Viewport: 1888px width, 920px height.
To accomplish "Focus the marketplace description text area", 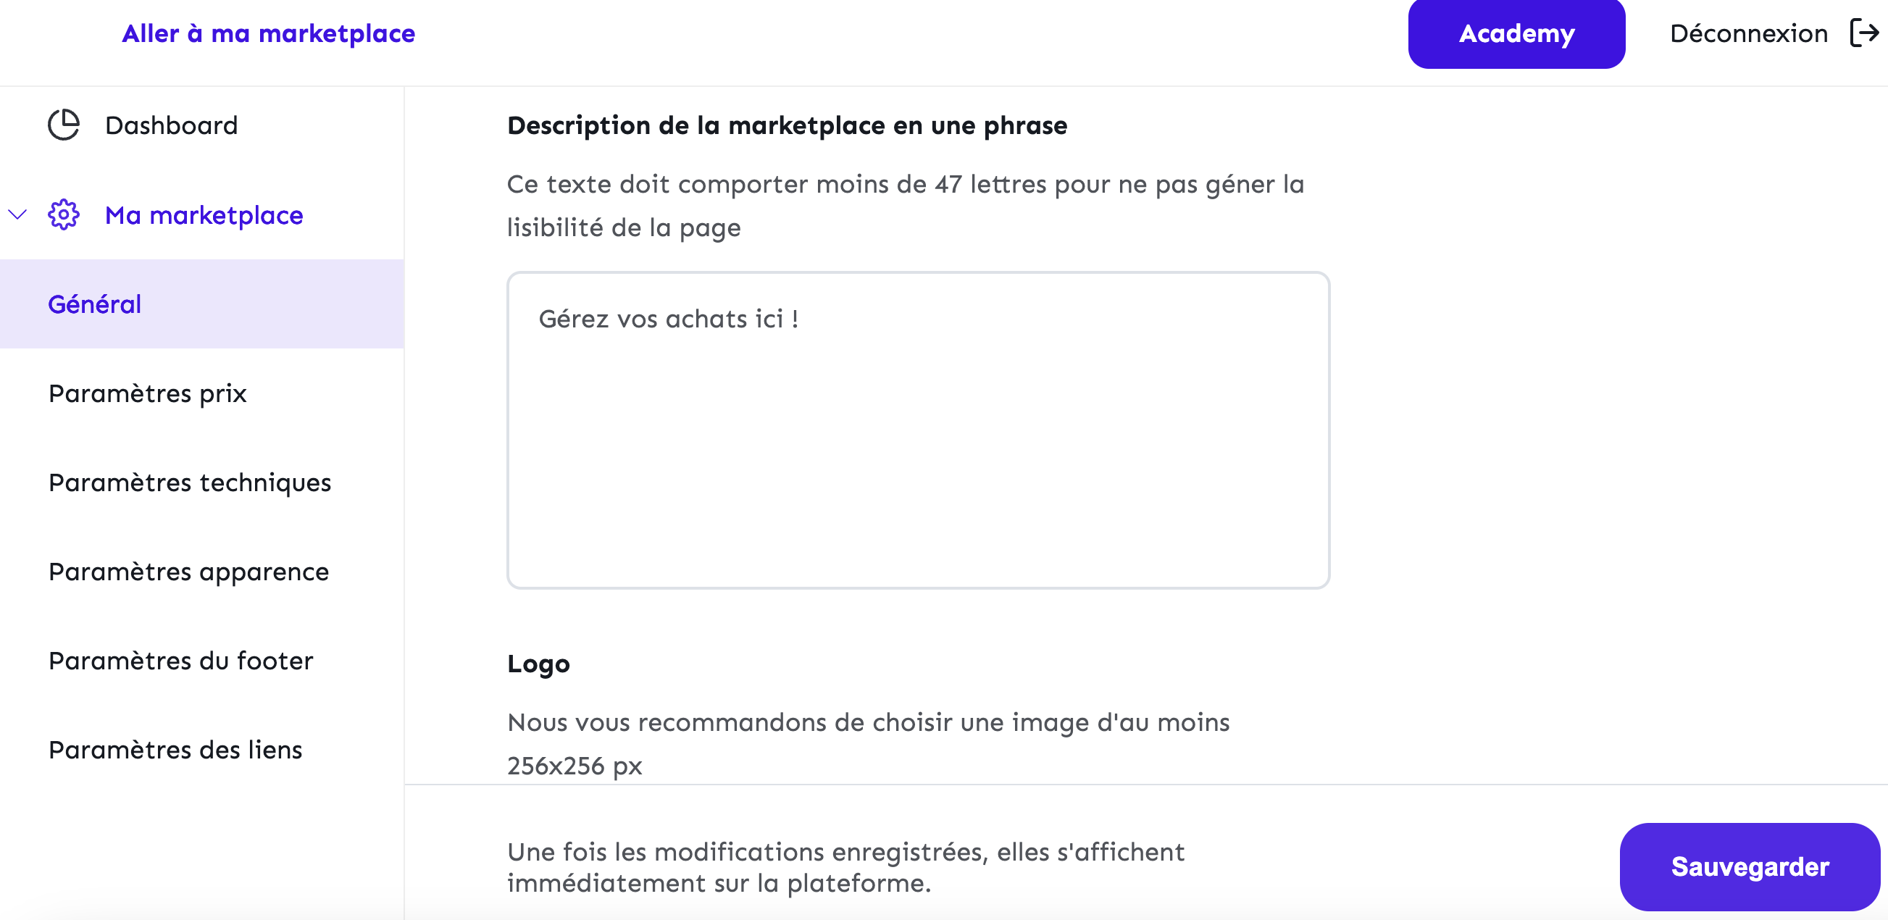I will point(918,430).
